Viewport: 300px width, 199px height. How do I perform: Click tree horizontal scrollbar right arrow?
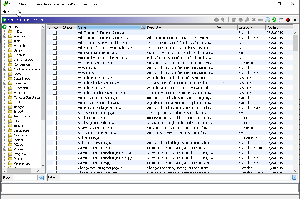[x=38, y=170]
